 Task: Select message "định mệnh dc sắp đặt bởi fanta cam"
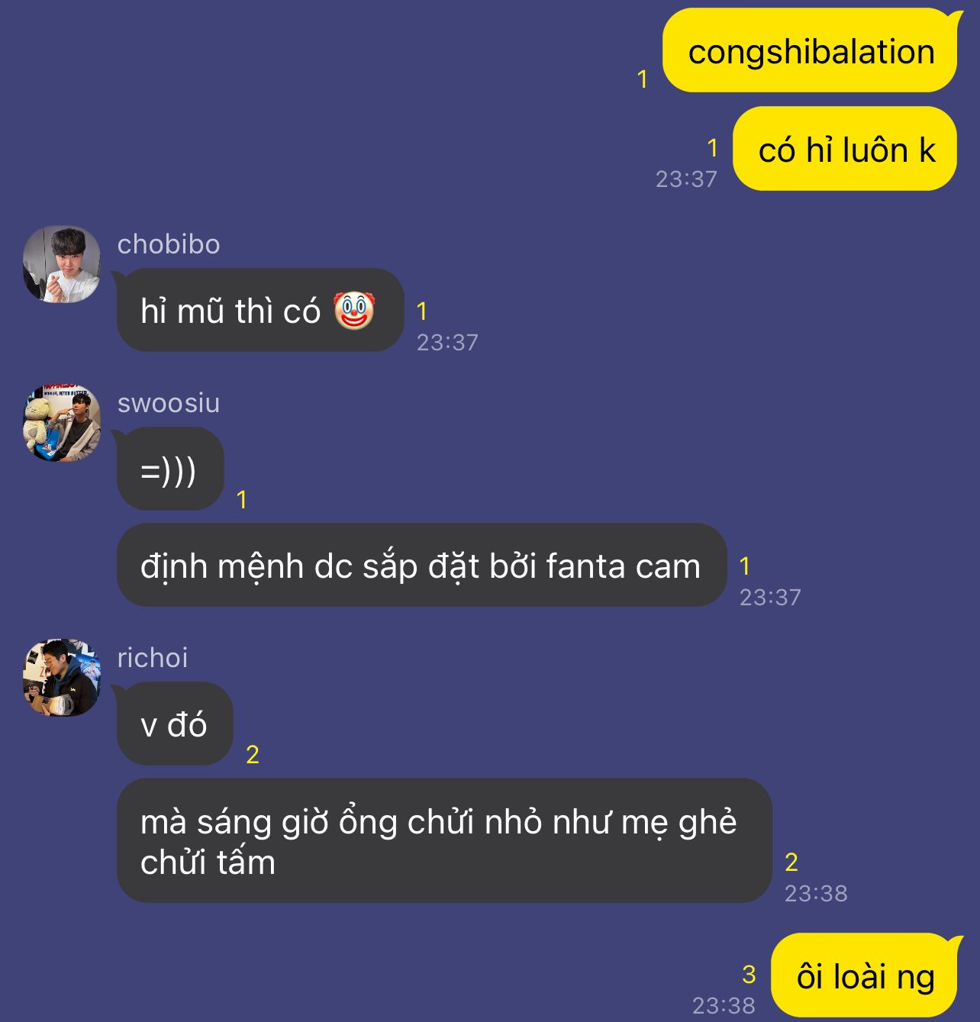pyautogui.click(x=421, y=565)
